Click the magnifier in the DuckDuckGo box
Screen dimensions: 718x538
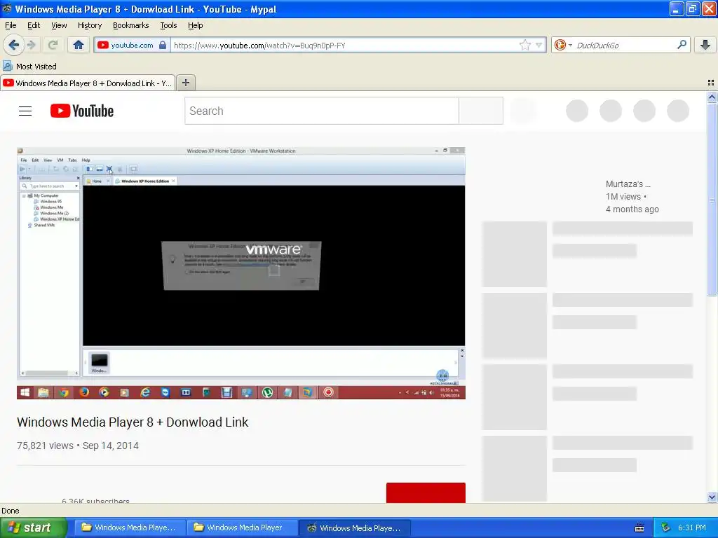tap(682, 45)
